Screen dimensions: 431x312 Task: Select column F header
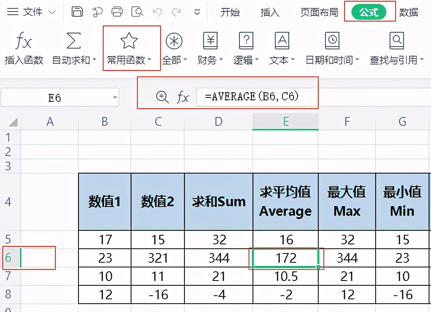(x=347, y=122)
